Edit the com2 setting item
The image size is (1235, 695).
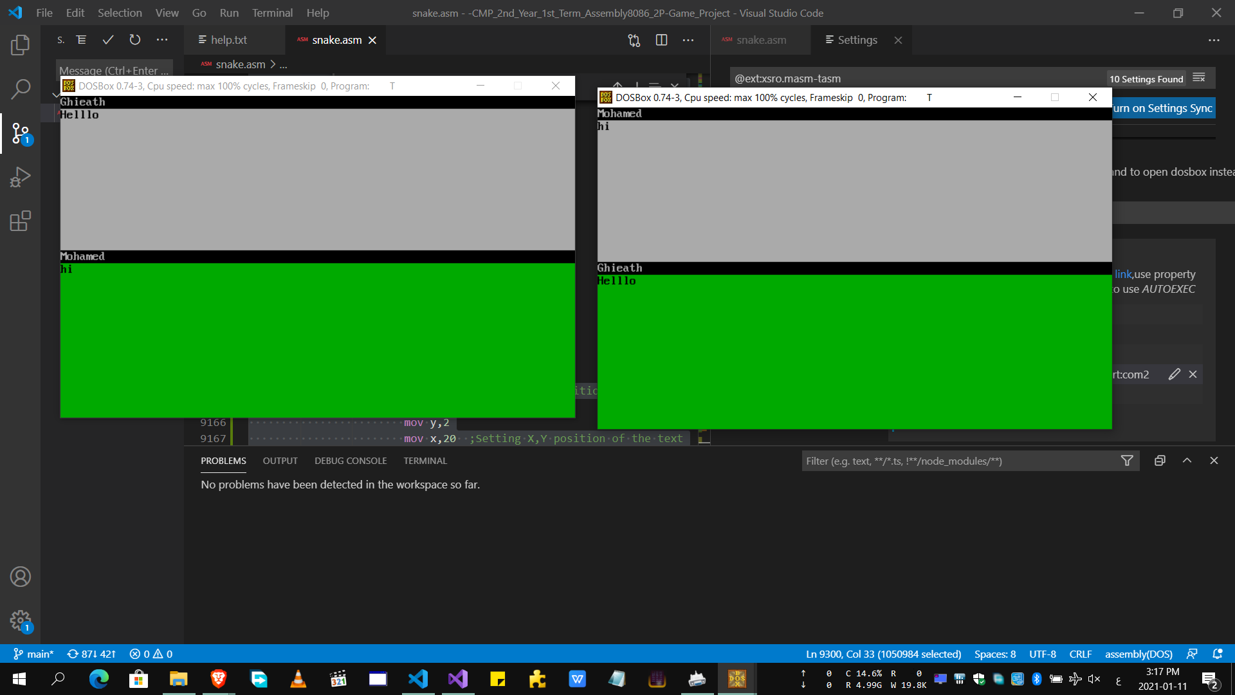(x=1175, y=374)
